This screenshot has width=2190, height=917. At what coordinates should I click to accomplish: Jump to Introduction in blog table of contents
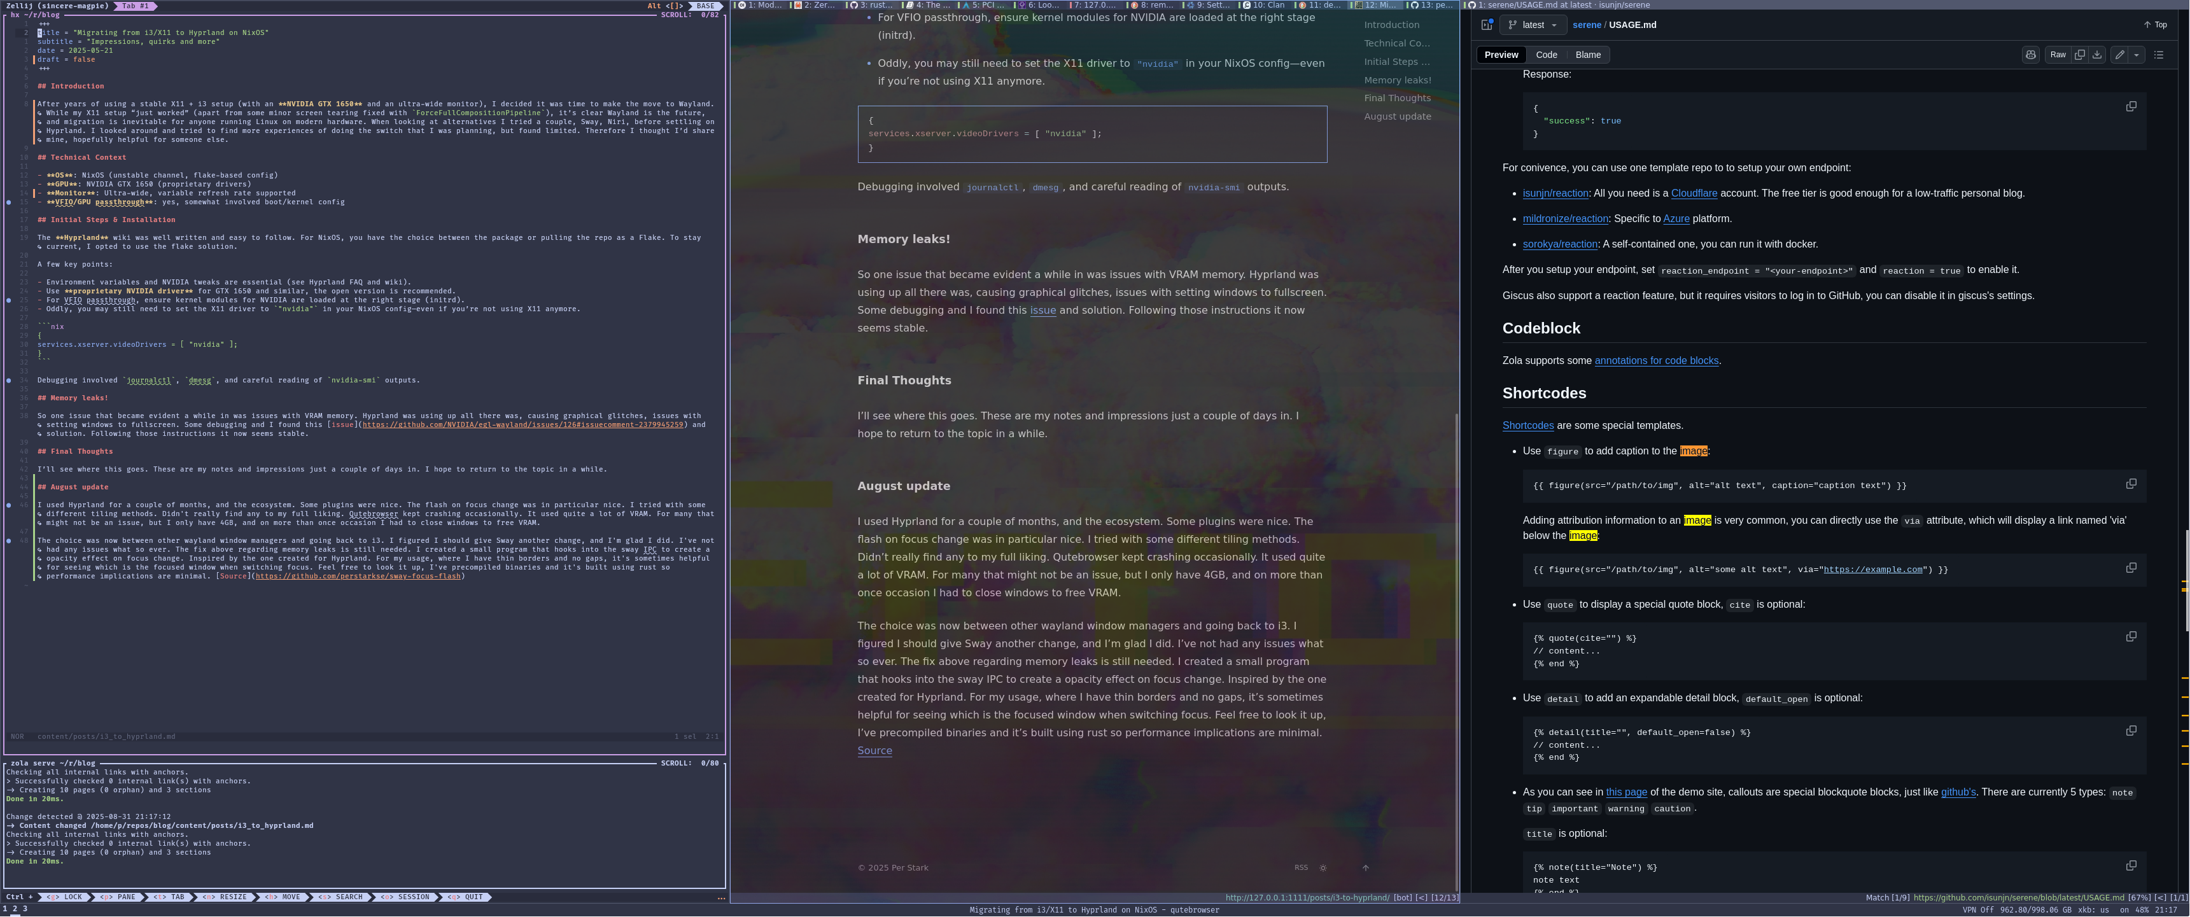coord(1391,25)
